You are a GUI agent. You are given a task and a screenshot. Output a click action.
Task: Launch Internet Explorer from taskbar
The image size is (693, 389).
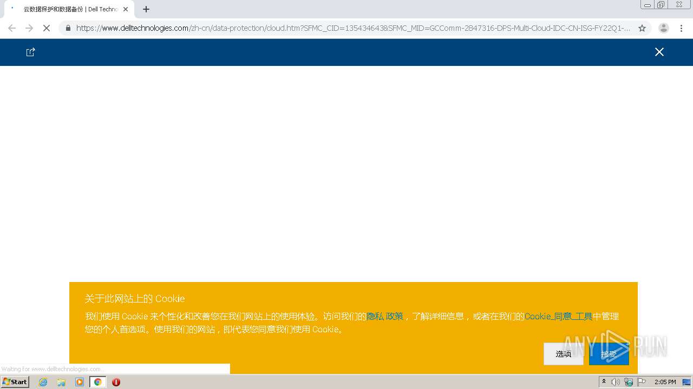tap(43, 382)
